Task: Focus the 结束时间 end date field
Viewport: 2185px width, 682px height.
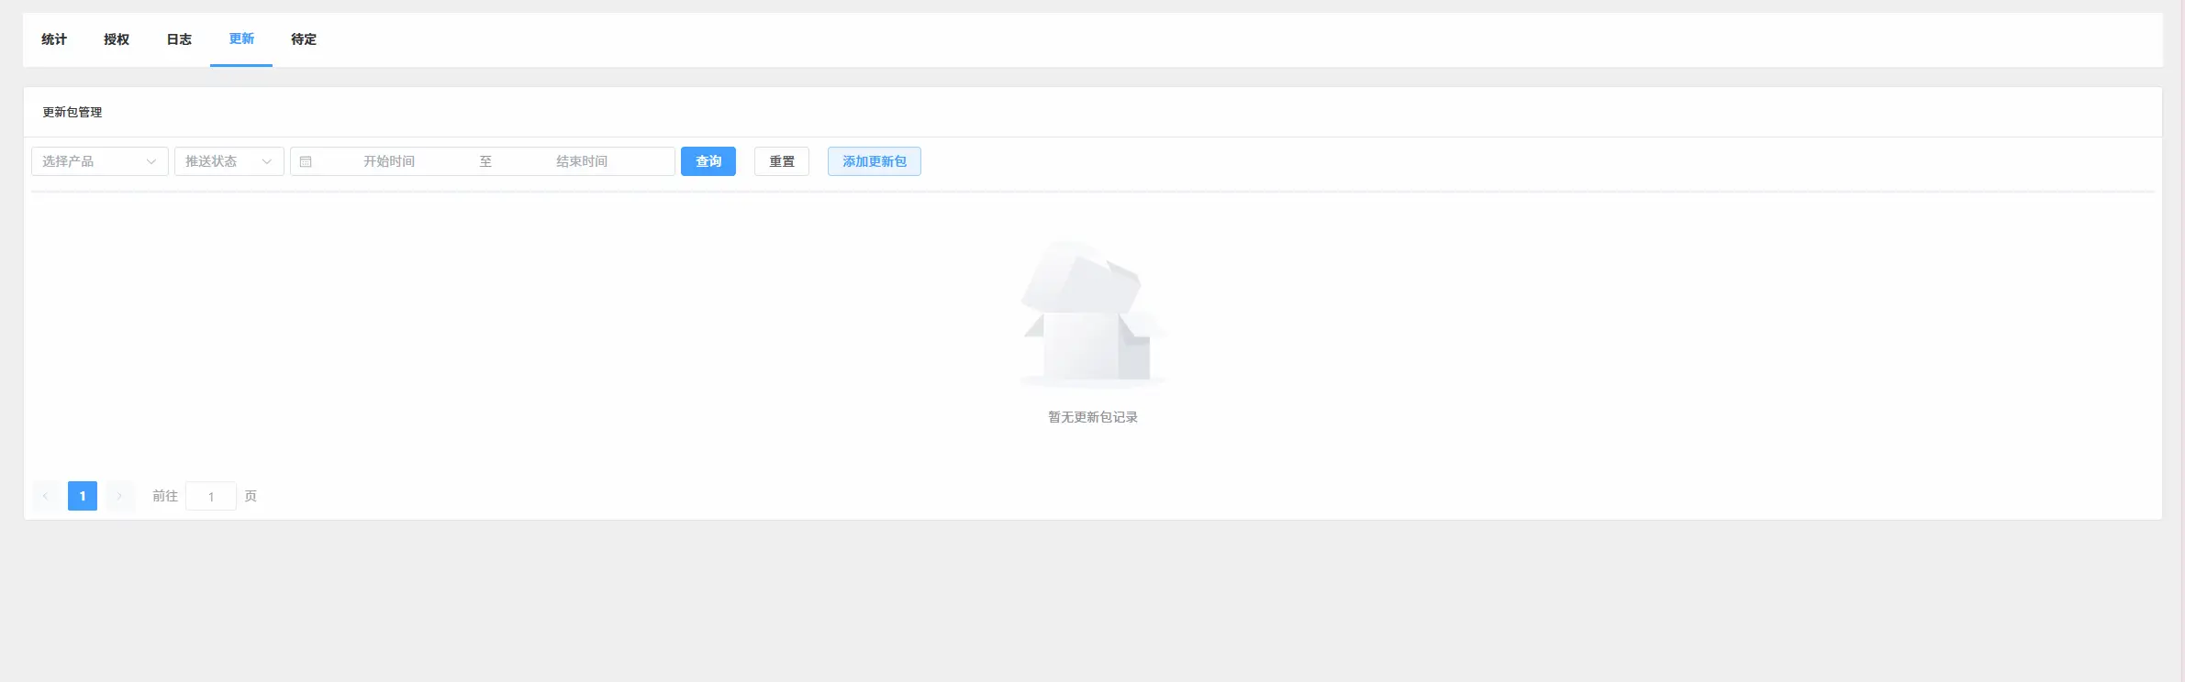Action: point(582,161)
